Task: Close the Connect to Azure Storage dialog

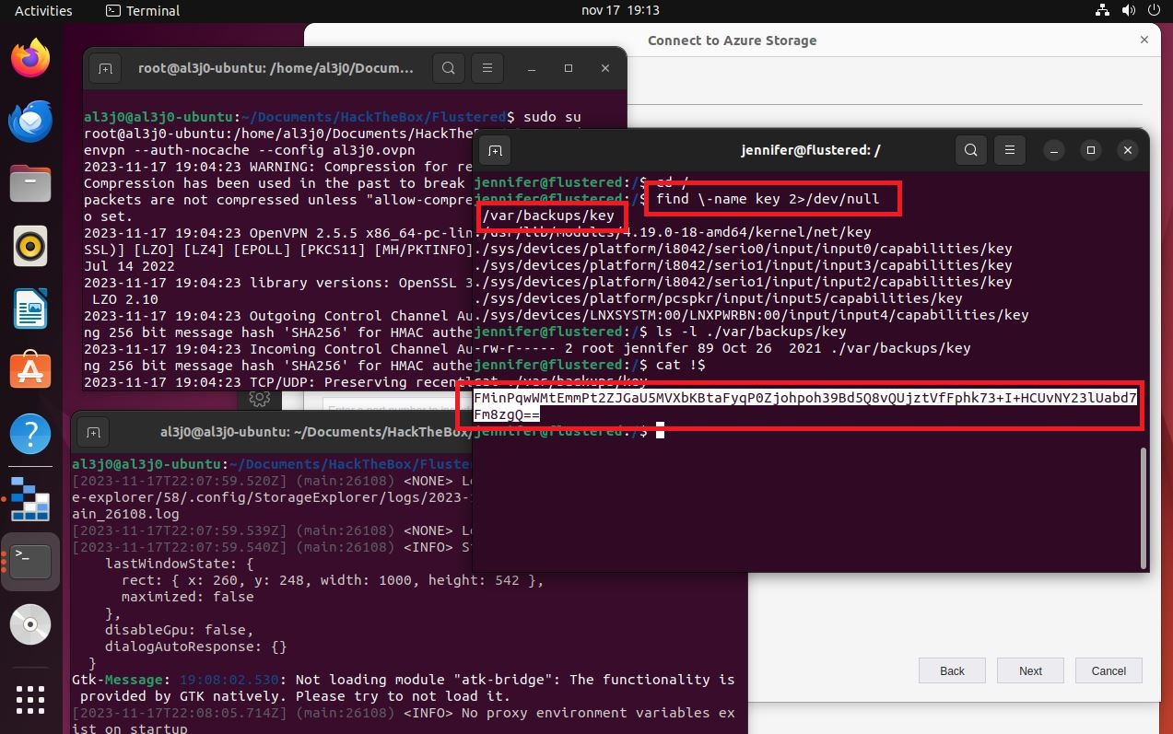Action: tap(1144, 40)
